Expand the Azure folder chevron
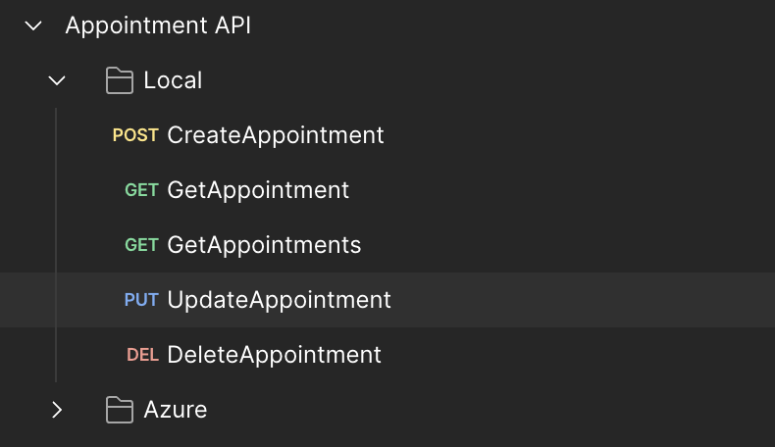 point(57,410)
